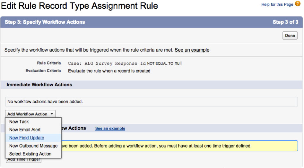Click the Immediate Workflow Actions section header

39,85
